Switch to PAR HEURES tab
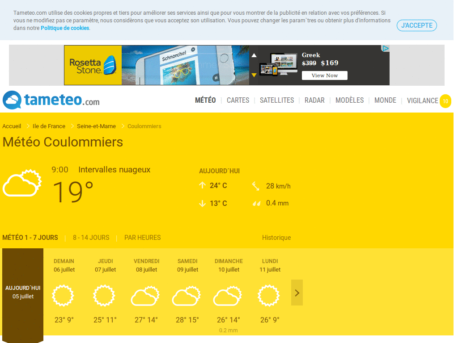Viewport: 458px width, 343px height. point(143,238)
